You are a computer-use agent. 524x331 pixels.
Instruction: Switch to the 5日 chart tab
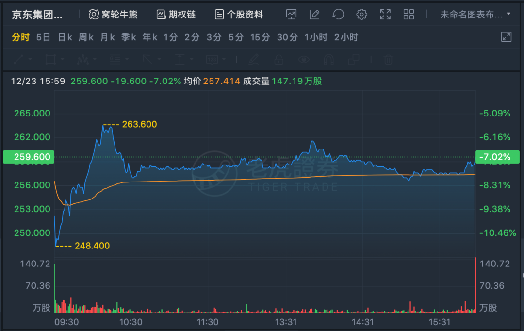click(x=43, y=37)
